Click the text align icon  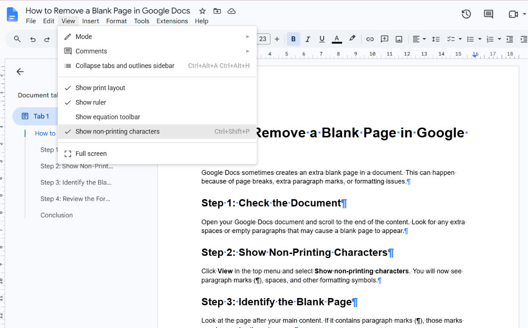point(416,39)
